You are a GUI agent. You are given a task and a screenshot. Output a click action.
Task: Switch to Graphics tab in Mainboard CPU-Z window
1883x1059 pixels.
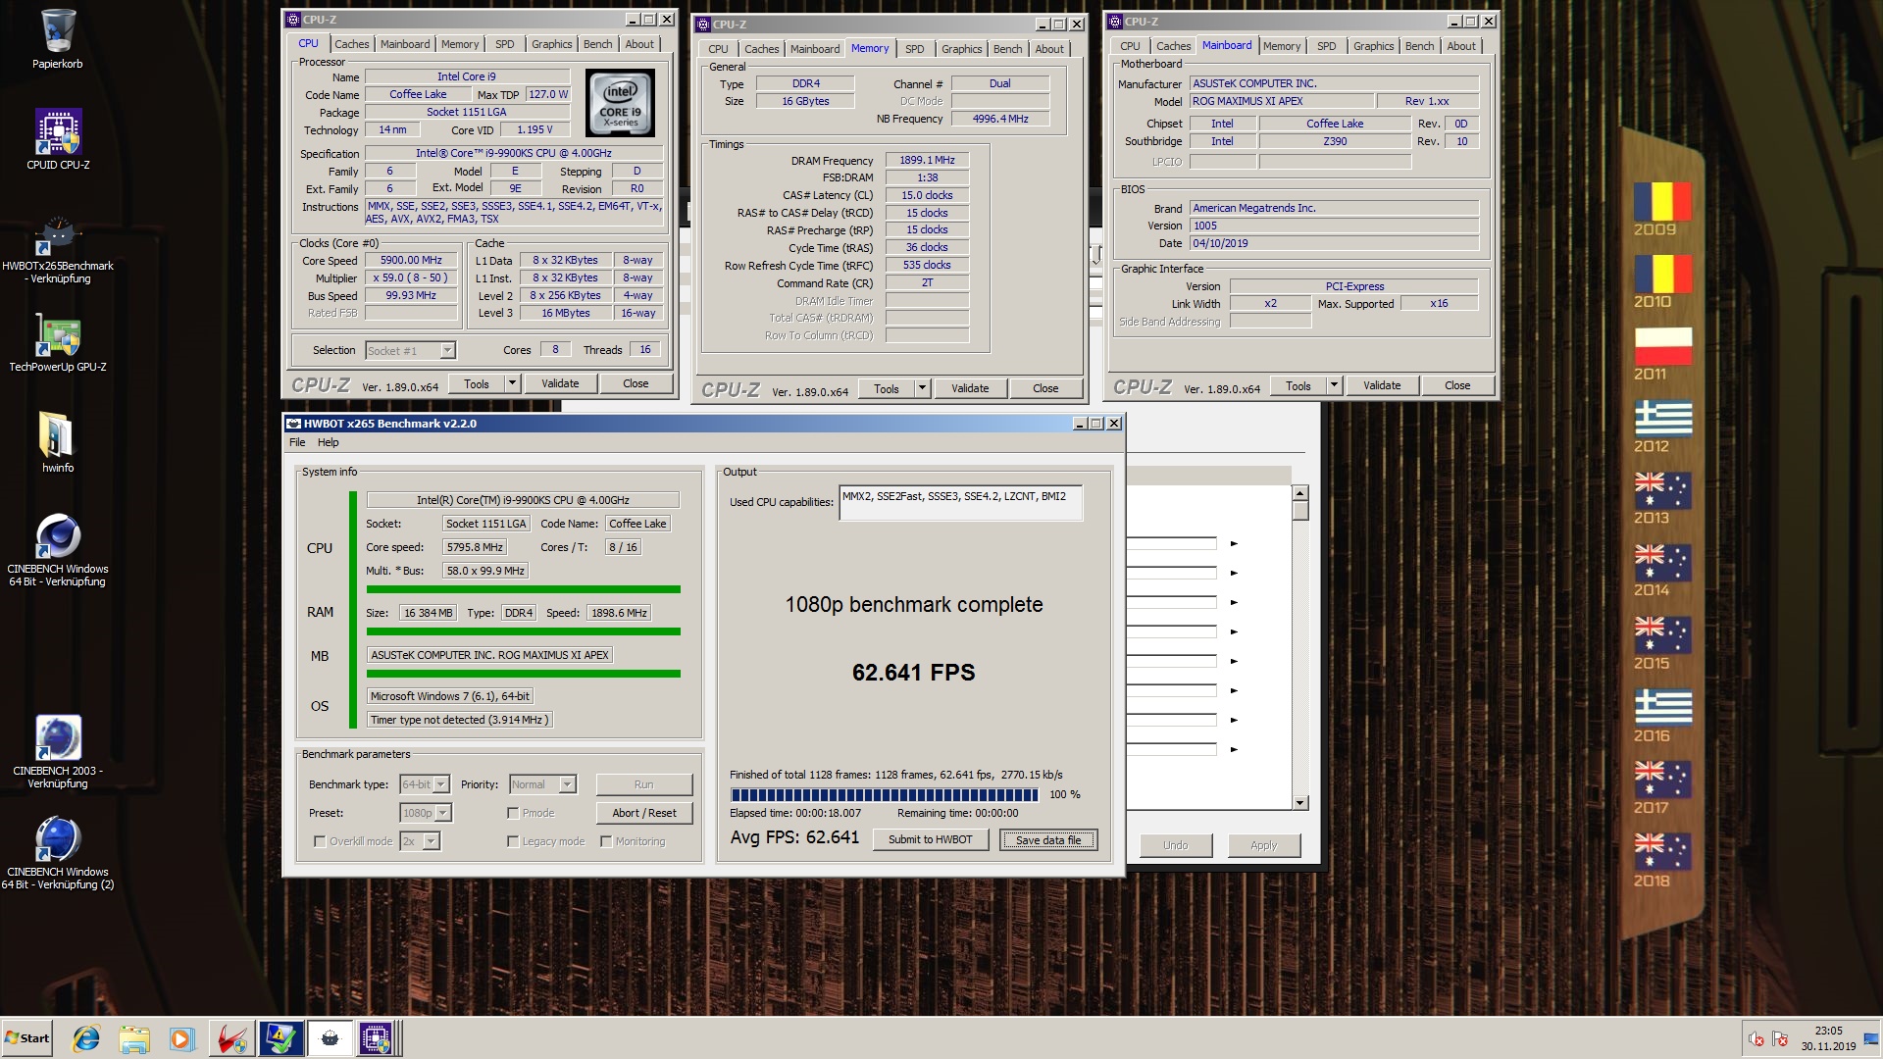(x=1373, y=46)
